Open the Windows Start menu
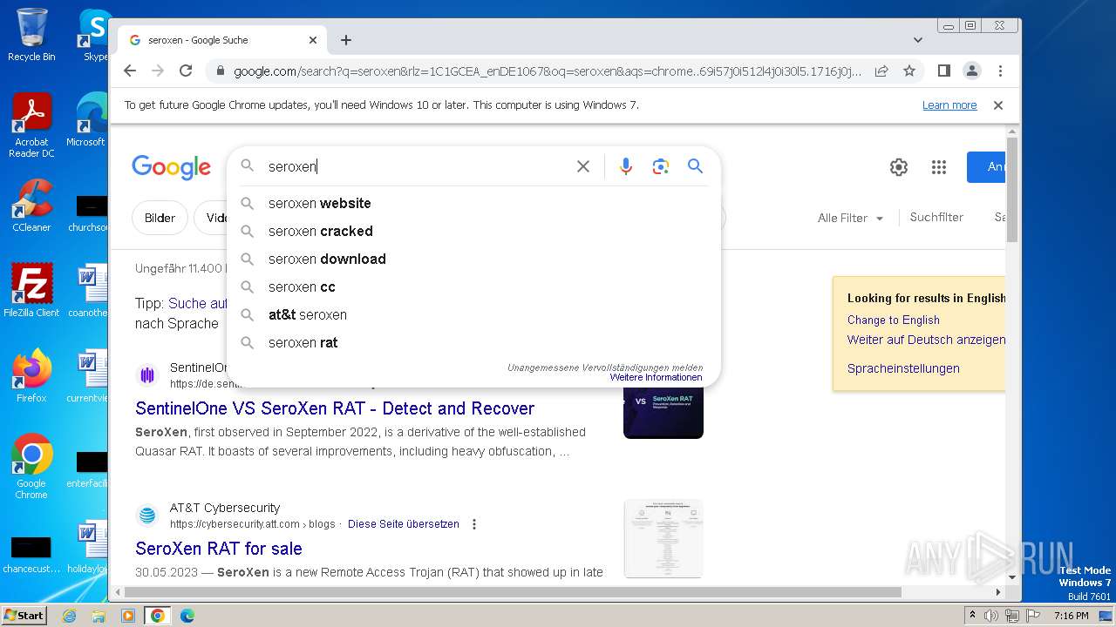Screen dimensions: 1116x627 (x=24, y=616)
